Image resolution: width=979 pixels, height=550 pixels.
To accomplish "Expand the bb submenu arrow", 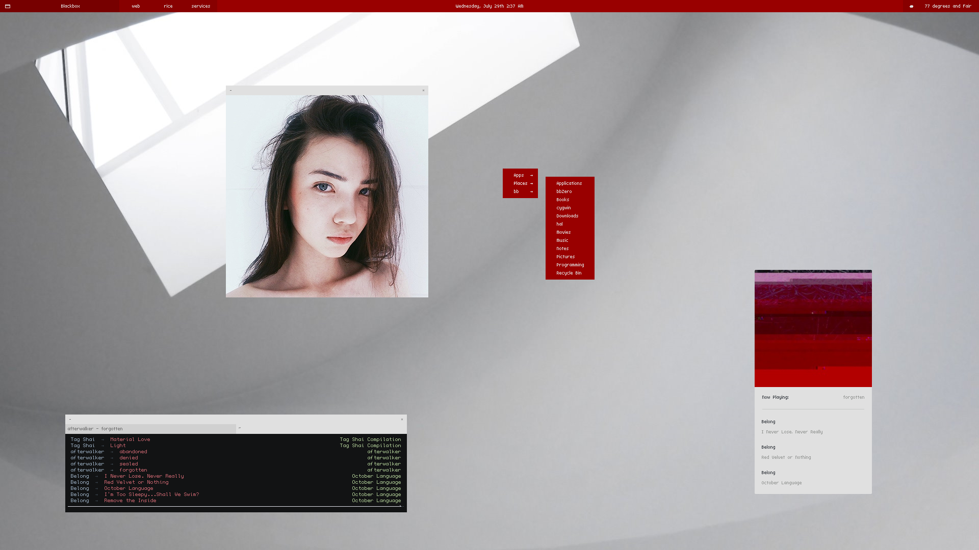I will (x=531, y=191).
